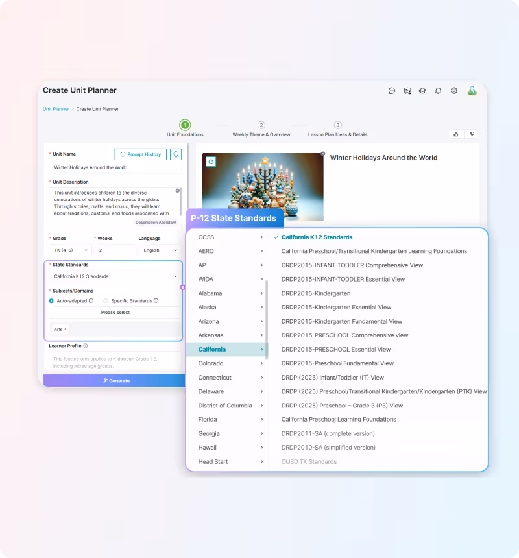Open the graduation cap learning icon

(x=422, y=91)
